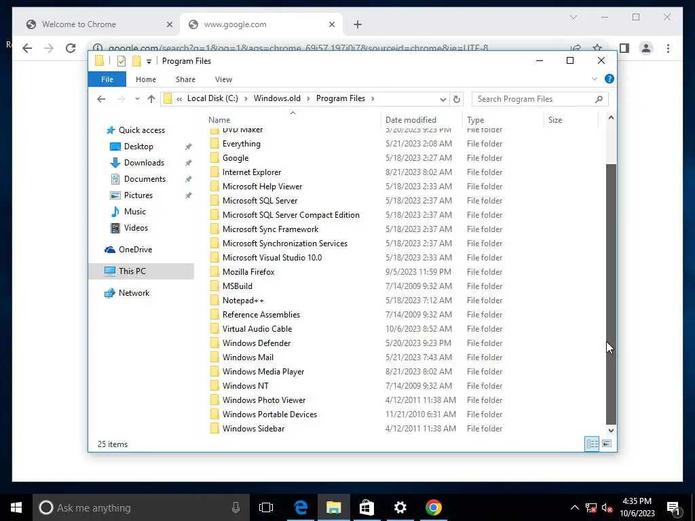Switch to Details view layout button
This screenshot has height=521, width=695.
592,444
